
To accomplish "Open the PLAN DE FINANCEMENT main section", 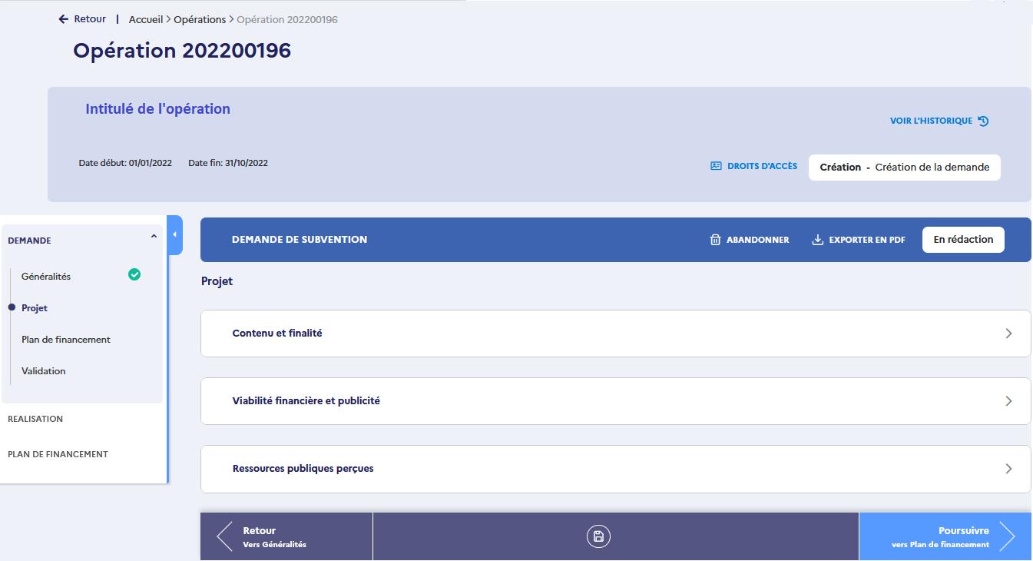I will pyautogui.click(x=58, y=454).
